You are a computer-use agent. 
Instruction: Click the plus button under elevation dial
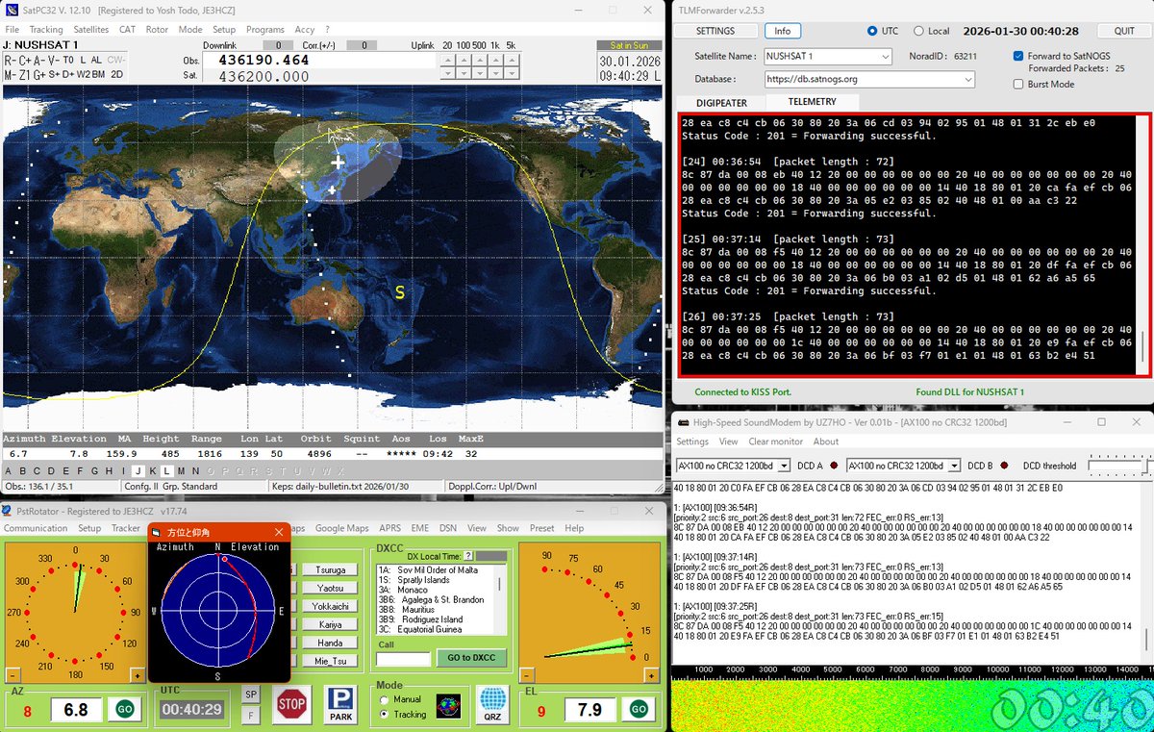[x=650, y=675]
